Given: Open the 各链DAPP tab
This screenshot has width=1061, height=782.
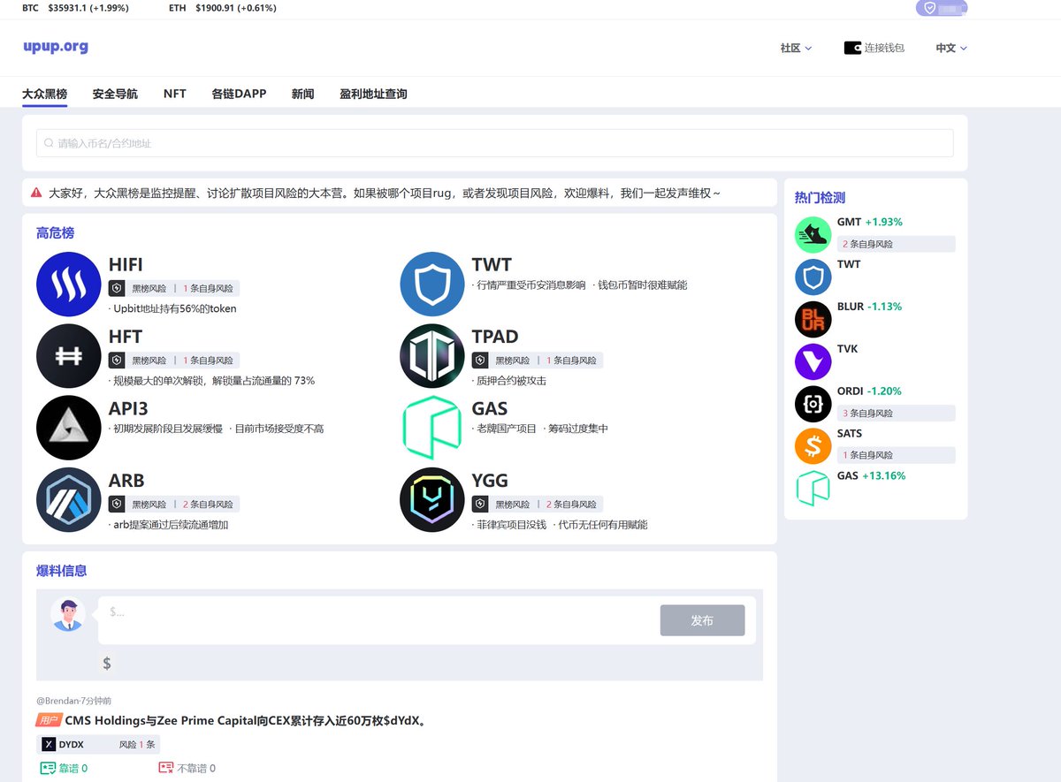Looking at the screenshot, I should (x=239, y=94).
